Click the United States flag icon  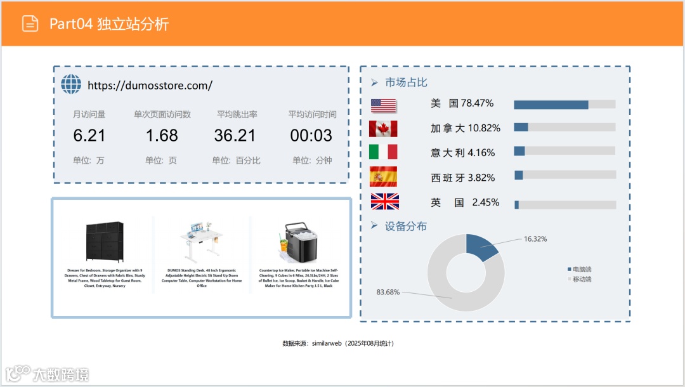[383, 105]
